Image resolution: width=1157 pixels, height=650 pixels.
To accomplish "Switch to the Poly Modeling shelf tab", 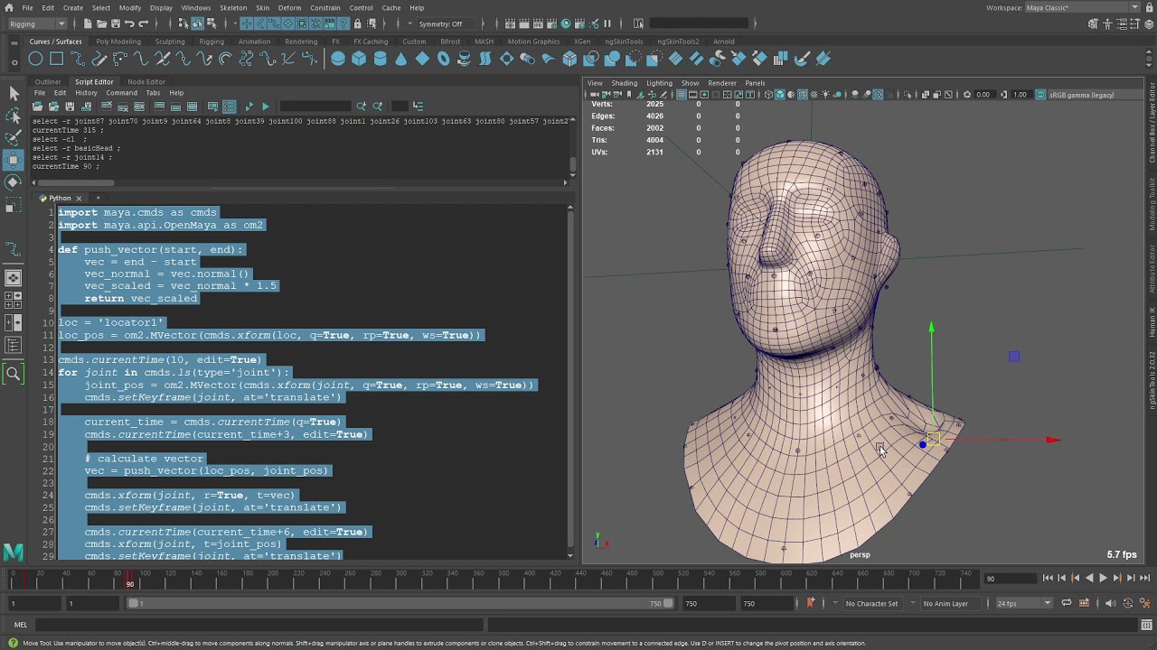I will coord(118,42).
